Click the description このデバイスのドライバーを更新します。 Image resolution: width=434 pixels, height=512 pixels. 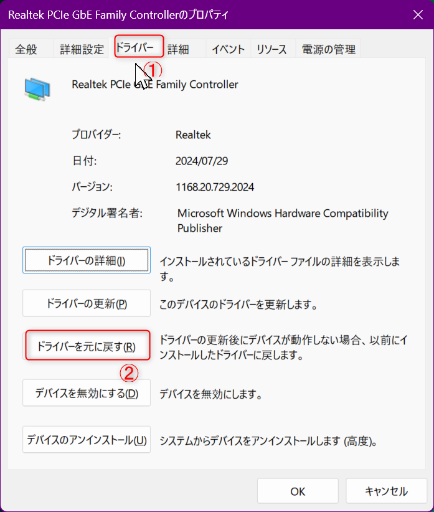pyautogui.click(x=238, y=305)
